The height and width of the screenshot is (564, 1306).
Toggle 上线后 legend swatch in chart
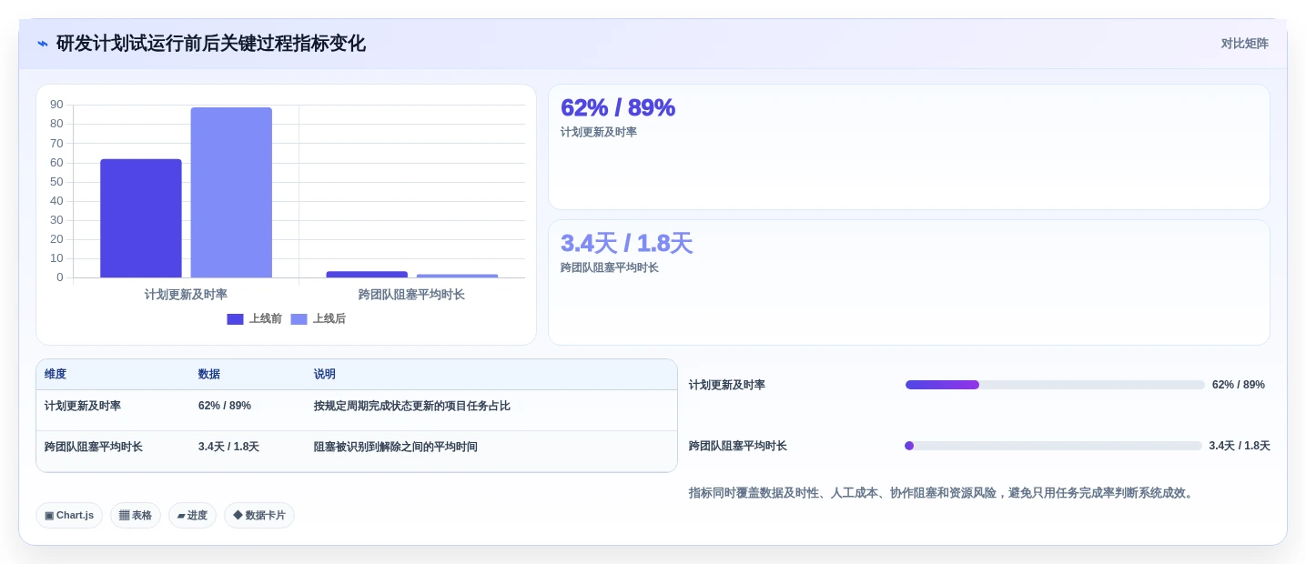pos(299,319)
